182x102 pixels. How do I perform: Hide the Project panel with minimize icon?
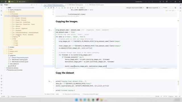point(42,5)
